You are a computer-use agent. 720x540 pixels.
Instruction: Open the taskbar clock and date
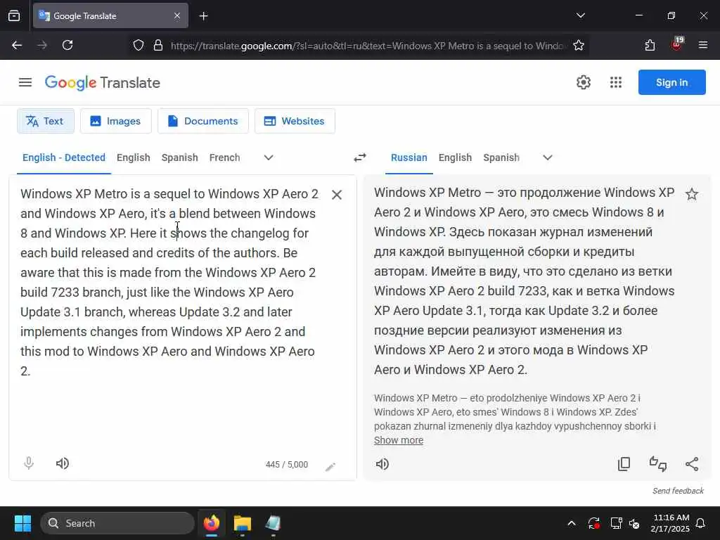pyautogui.click(x=670, y=523)
